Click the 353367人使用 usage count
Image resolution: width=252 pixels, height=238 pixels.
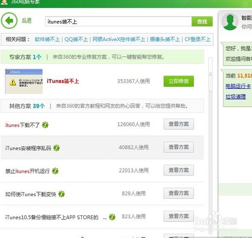pyautogui.click(x=134, y=81)
